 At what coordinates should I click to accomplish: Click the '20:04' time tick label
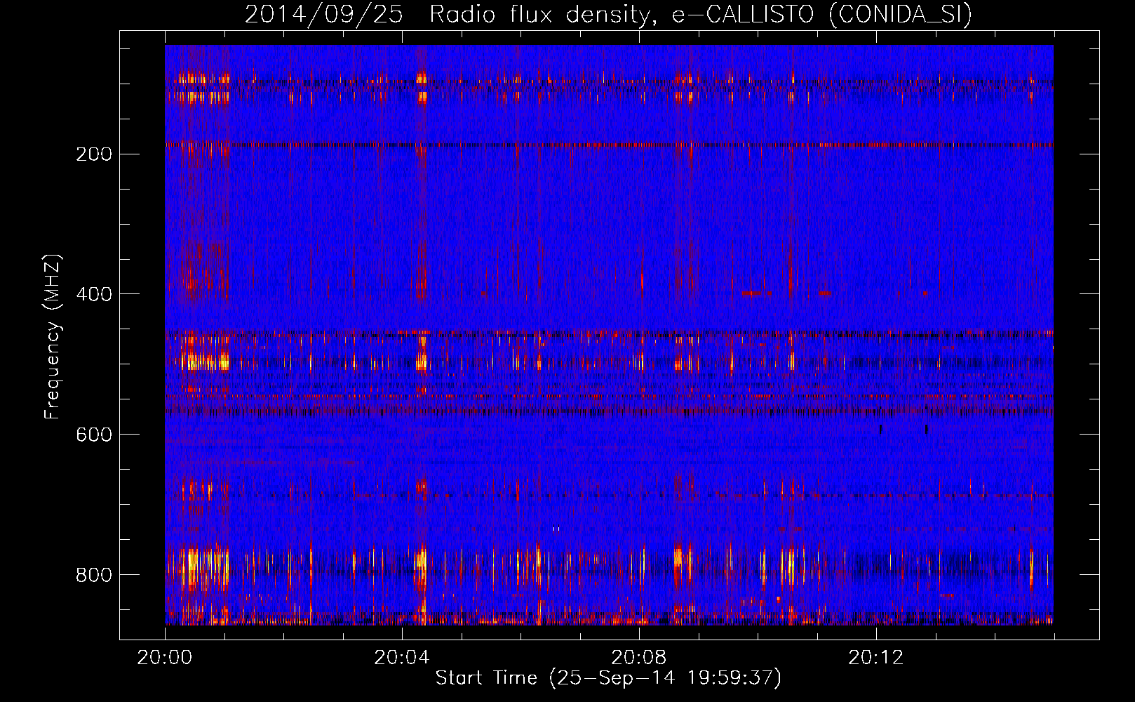pyautogui.click(x=401, y=658)
